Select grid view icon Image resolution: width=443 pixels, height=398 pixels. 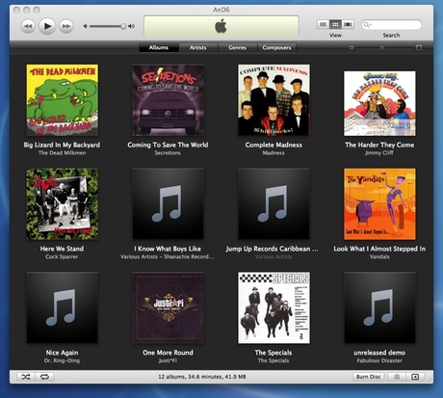click(335, 24)
